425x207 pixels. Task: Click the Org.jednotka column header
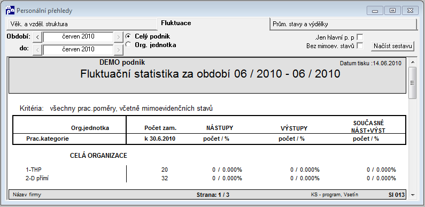tap(90, 128)
